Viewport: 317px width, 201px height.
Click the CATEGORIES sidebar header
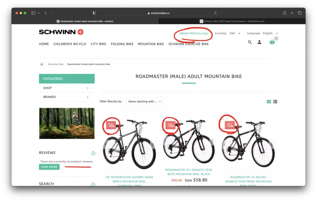[x=67, y=79]
